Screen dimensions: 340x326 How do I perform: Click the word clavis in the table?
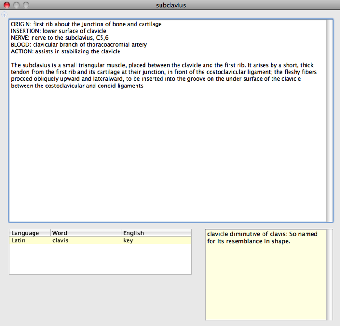click(60, 240)
